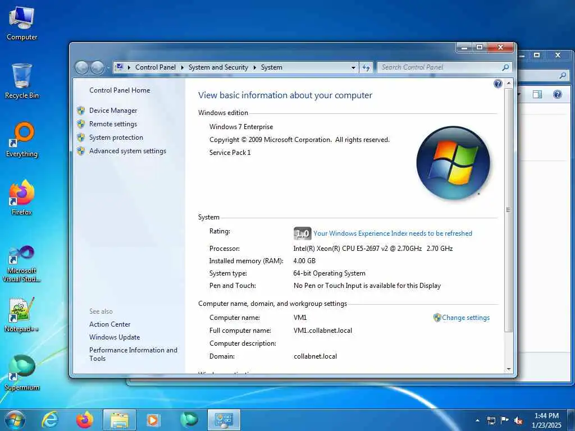Click the Forward navigation arrow
This screenshot has width=575, height=431.
point(97,67)
